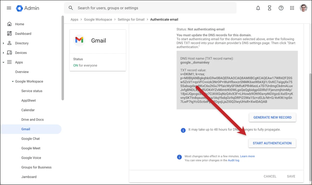Click Start Authentication button
This screenshot has width=312, height=185.
click(272, 143)
